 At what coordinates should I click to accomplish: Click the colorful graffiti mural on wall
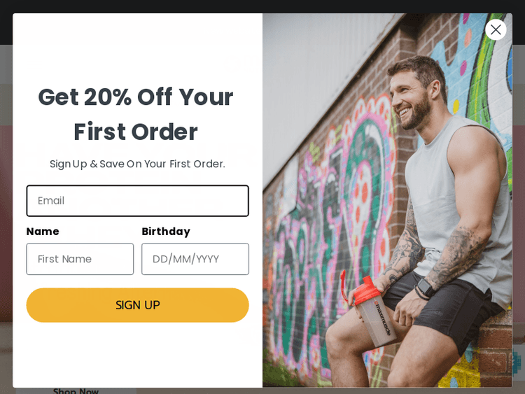(x=332, y=234)
